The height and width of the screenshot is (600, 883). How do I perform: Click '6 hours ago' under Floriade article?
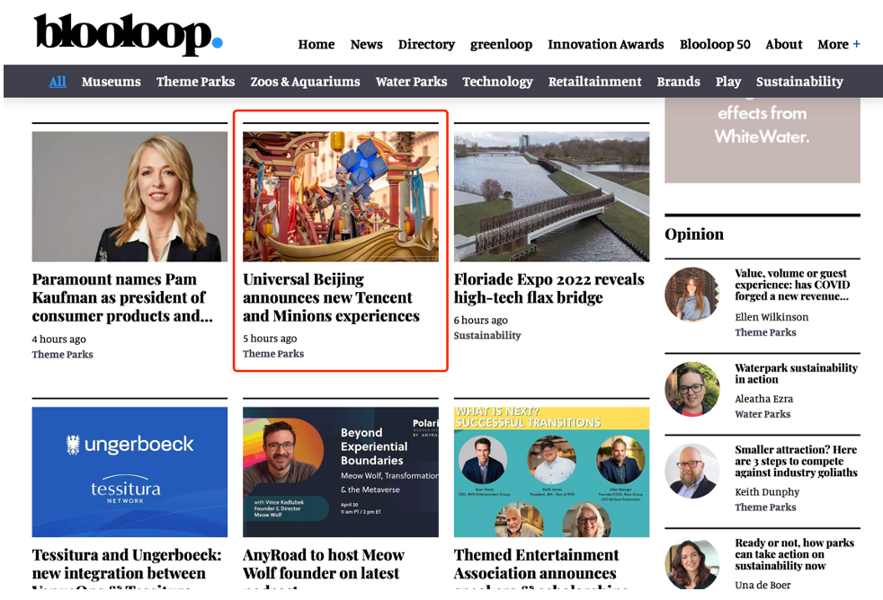(481, 321)
